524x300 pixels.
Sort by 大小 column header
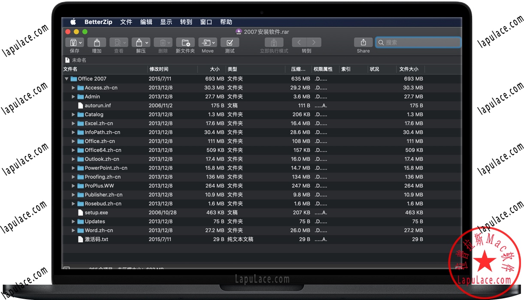pyautogui.click(x=212, y=69)
